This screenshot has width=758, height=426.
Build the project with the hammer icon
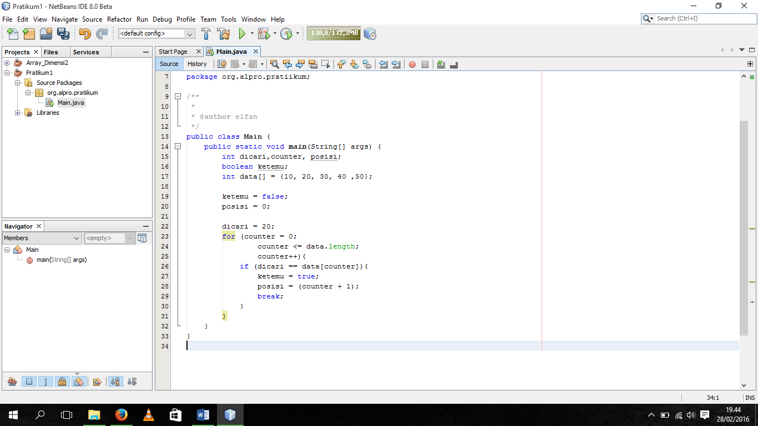click(x=206, y=33)
